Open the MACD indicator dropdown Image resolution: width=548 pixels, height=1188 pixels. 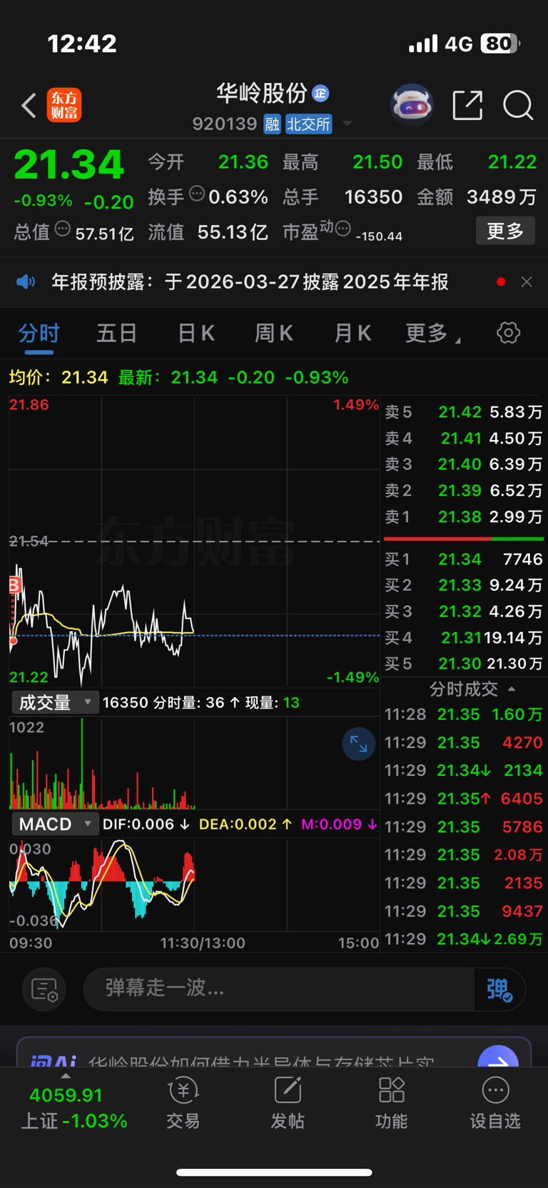pyautogui.click(x=54, y=824)
